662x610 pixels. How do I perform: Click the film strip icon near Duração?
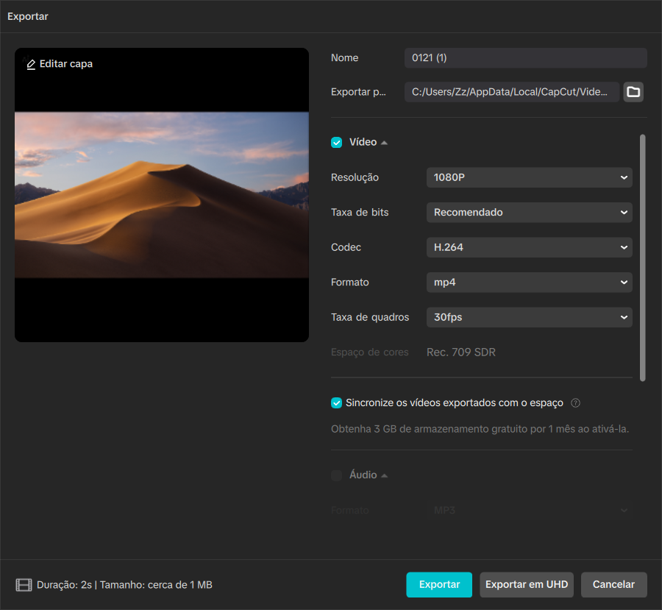24,585
